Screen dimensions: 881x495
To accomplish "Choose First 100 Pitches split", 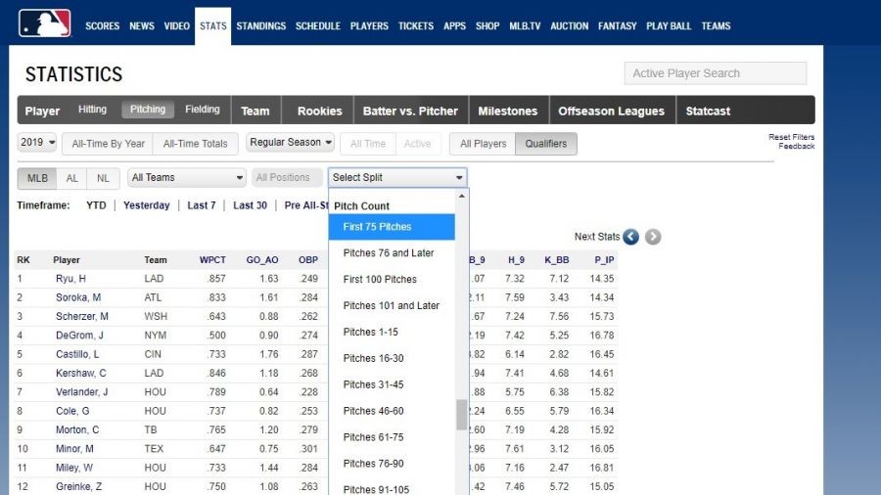I will (392, 280).
